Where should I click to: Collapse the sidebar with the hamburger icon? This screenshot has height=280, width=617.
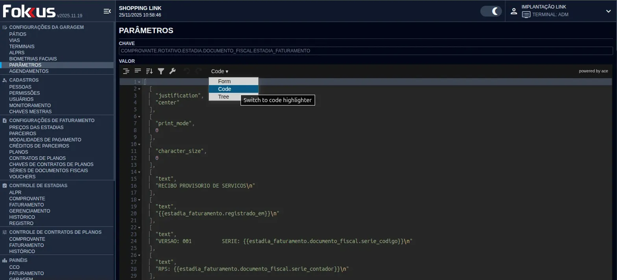(x=107, y=11)
